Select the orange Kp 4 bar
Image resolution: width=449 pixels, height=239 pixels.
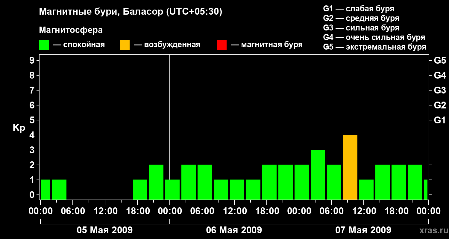point(350,167)
